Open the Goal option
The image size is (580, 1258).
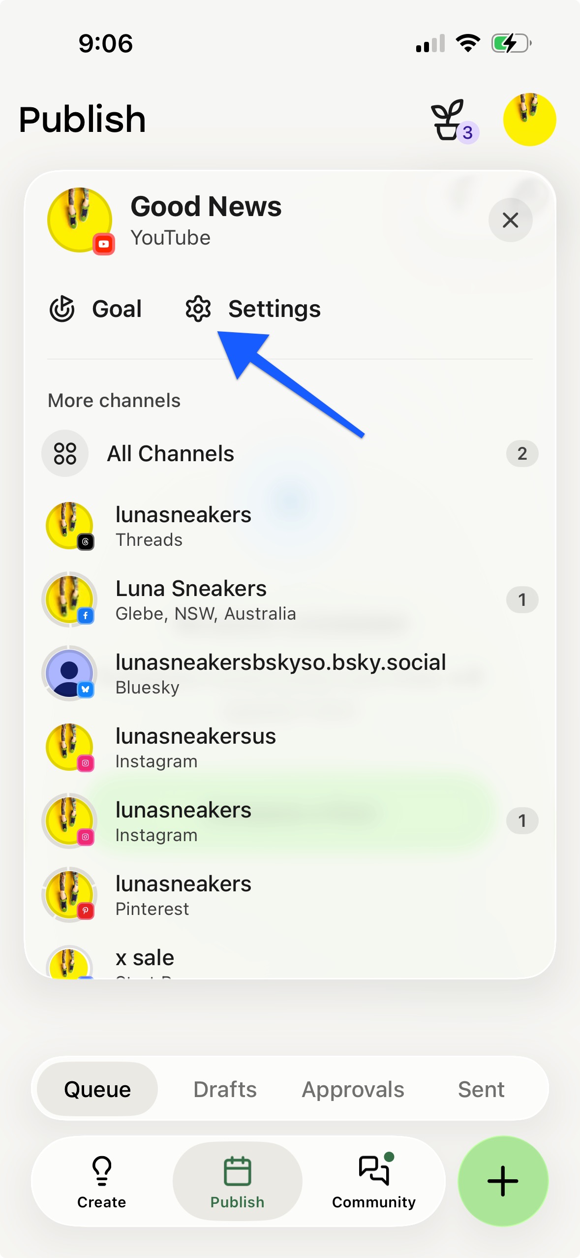click(x=95, y=309)
